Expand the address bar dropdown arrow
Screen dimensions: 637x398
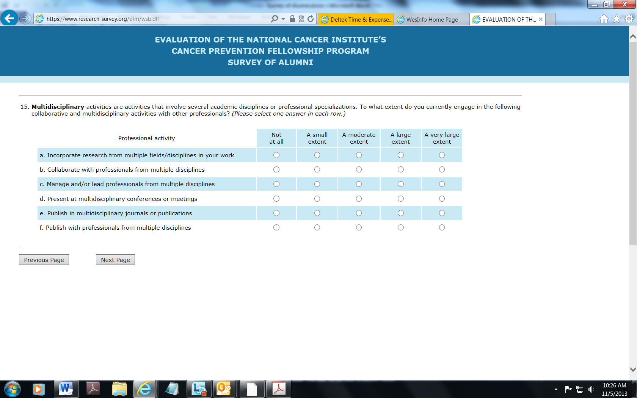pos(283,19)
